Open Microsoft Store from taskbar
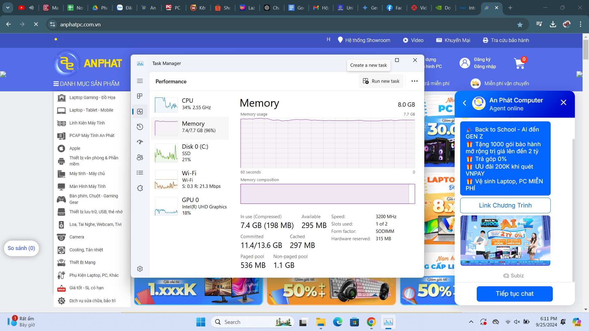This screenshot has width=589, height=331. (x=354, y=322)
